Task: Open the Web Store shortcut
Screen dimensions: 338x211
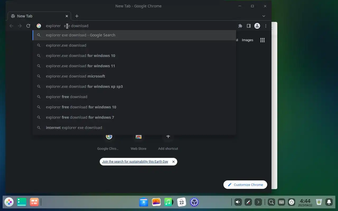Action: [138, 142]
